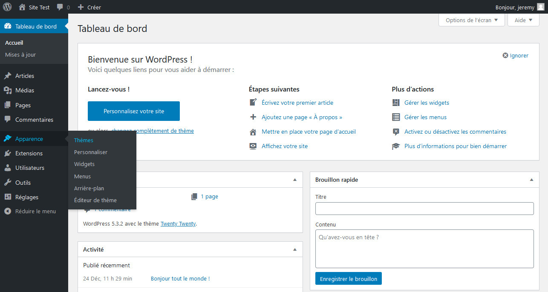Click the house icon beside Mettre en place
This screenshot has height=292, width=548.
(253, 132)
